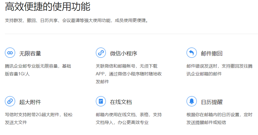Click the bell icon for calendar reminders
The image size is (258, 135).
pyautogui.click(x=192, y=101)
